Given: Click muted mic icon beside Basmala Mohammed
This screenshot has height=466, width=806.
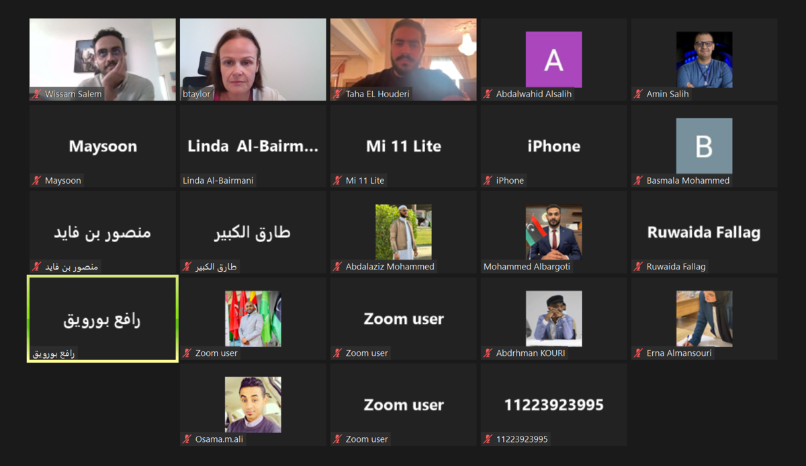Looking at the screenshot, I should pyautogui.click(x=639, y=180).
